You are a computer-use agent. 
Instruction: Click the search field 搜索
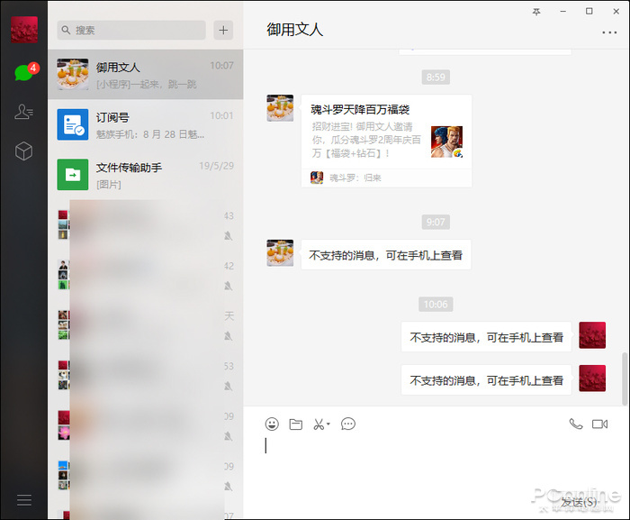click(x=131, y=30)
